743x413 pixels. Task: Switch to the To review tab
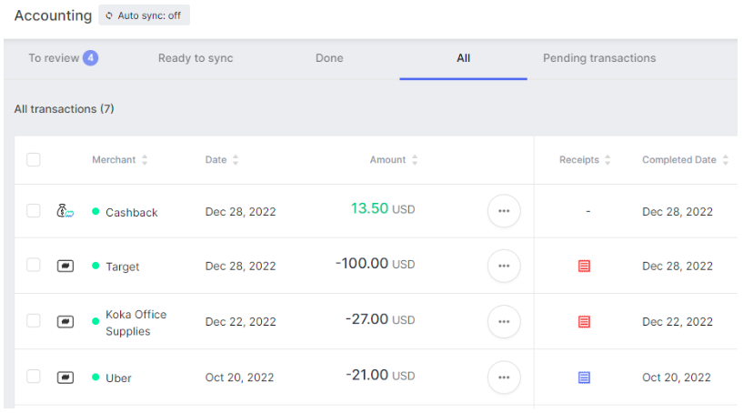tap(62, 58)
